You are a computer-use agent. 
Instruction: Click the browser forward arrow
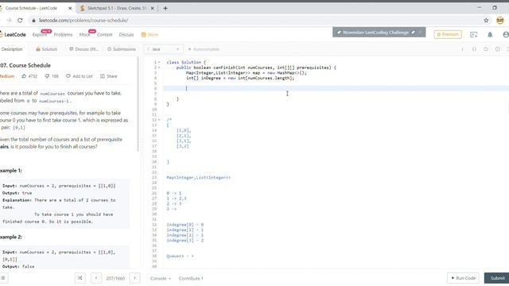(9, 20)
